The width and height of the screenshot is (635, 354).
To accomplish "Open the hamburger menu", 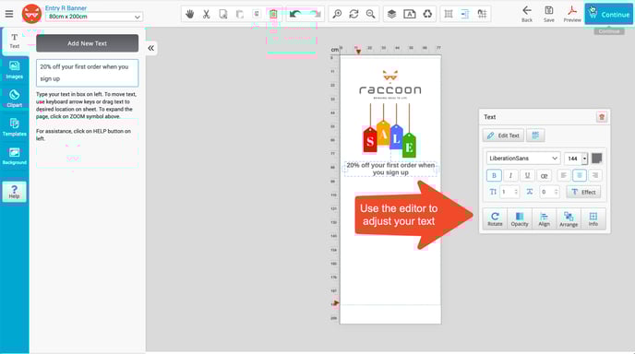I will point(9,14).
